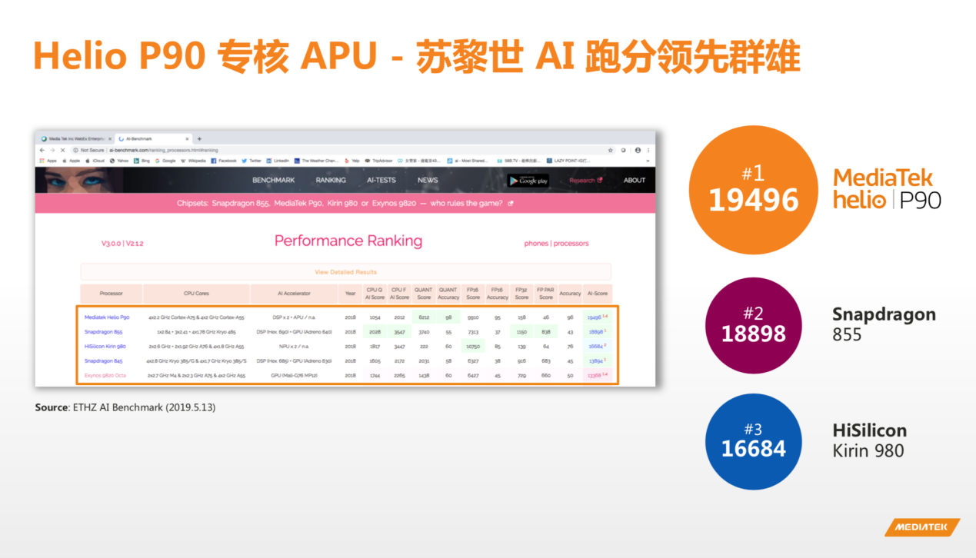Image resolution: width=976 pixels, height=558 pixels.
Task: Click the MEDIATEK logo in slide corner
Action: [921, 527]
